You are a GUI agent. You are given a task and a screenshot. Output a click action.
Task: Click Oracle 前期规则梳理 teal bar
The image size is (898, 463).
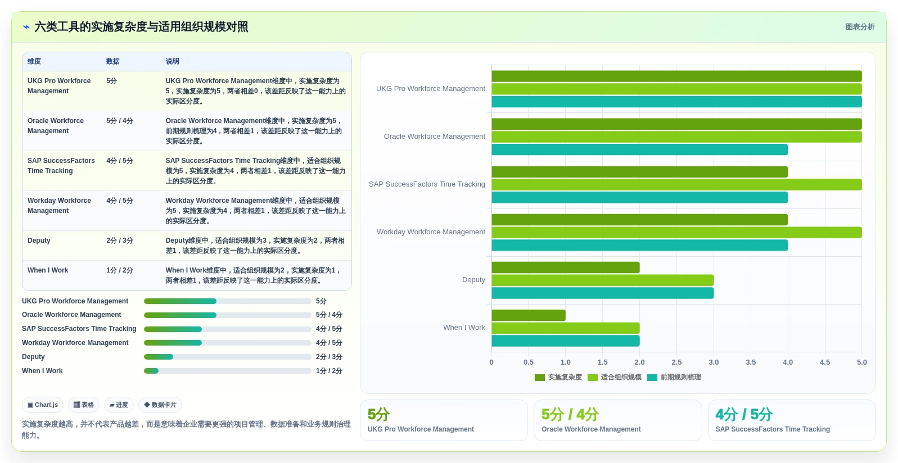[640, 149]
